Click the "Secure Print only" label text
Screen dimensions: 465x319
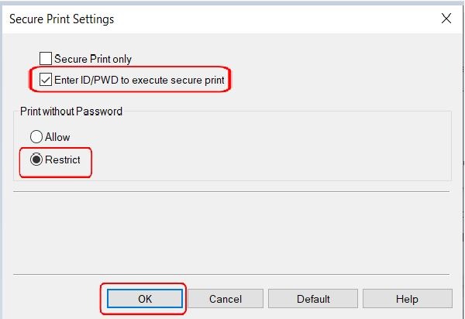tap(93, 58)
